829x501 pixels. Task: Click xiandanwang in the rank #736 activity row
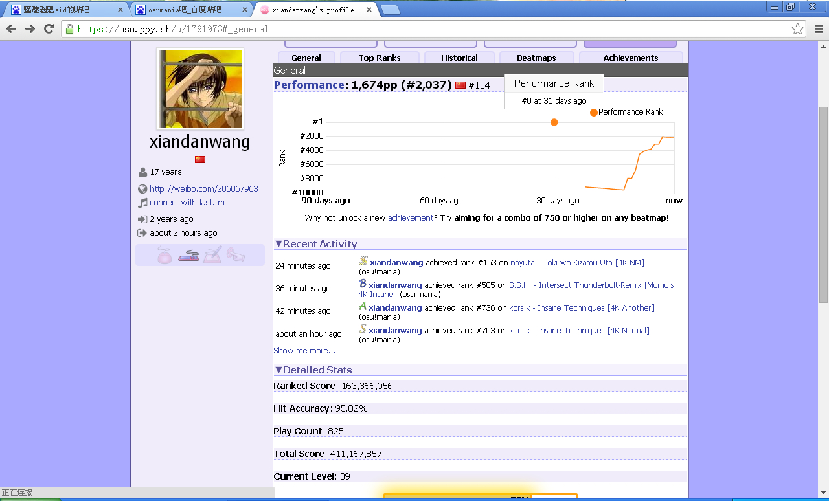[x=395, y=307]
